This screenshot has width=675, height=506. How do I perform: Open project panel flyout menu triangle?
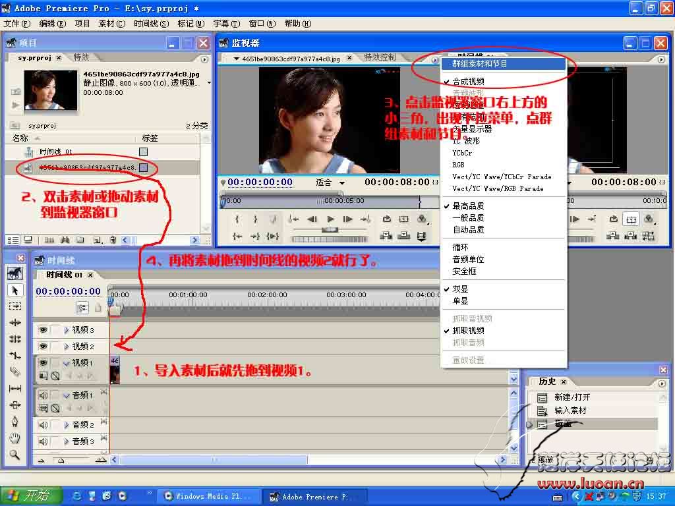204,59
